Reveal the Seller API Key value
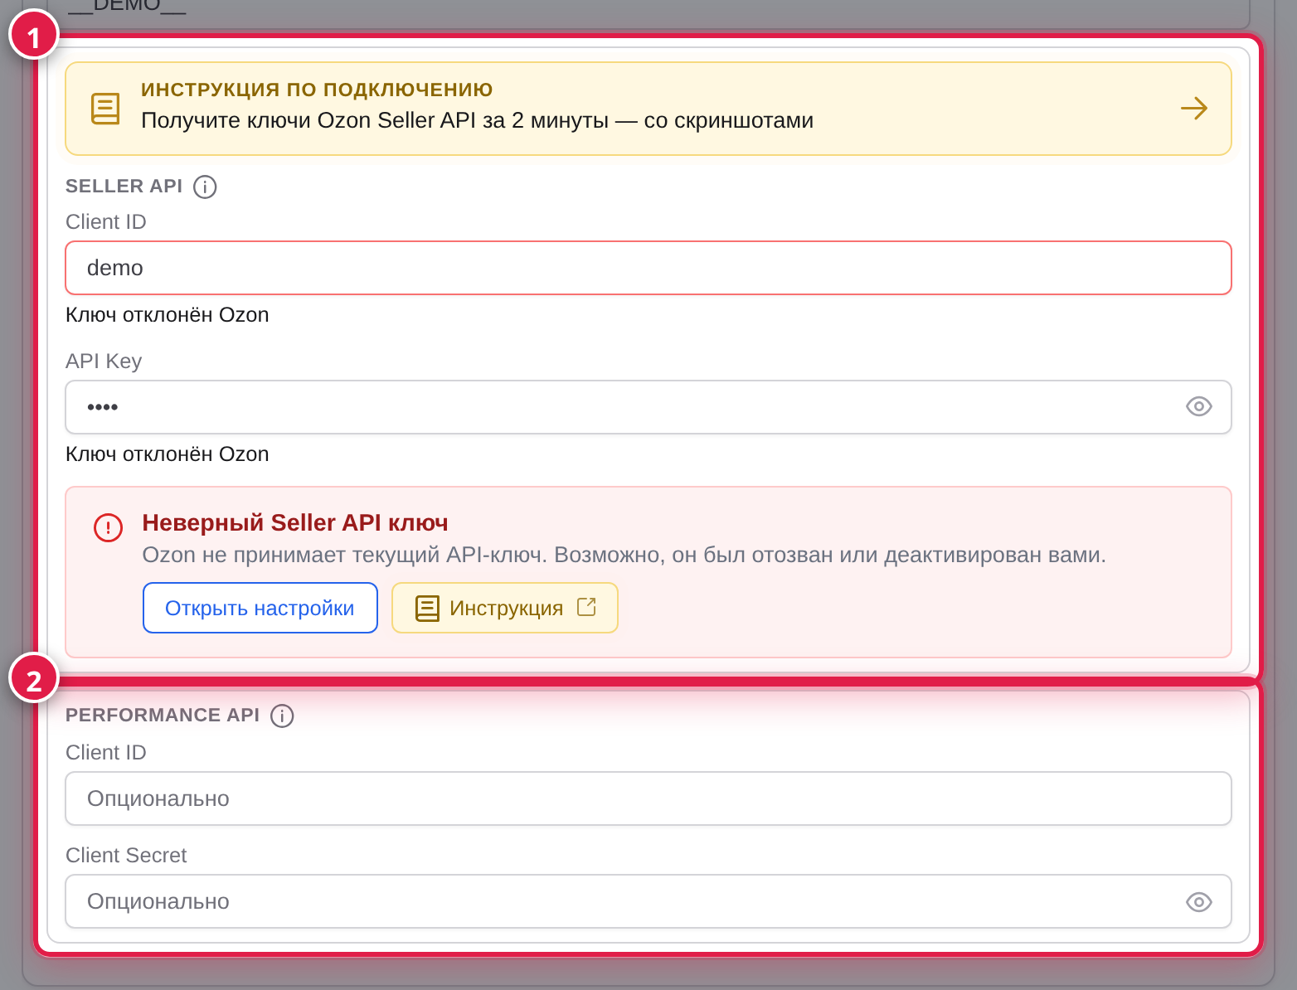This screenshot has width=1297, height=990. 1198,406
